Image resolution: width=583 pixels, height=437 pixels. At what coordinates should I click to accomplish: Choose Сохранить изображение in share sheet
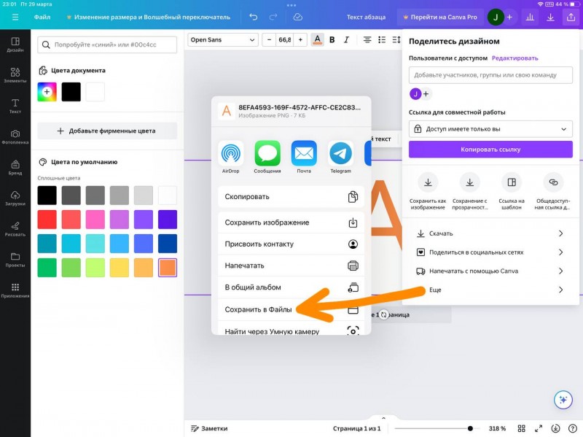coord(291,223)
